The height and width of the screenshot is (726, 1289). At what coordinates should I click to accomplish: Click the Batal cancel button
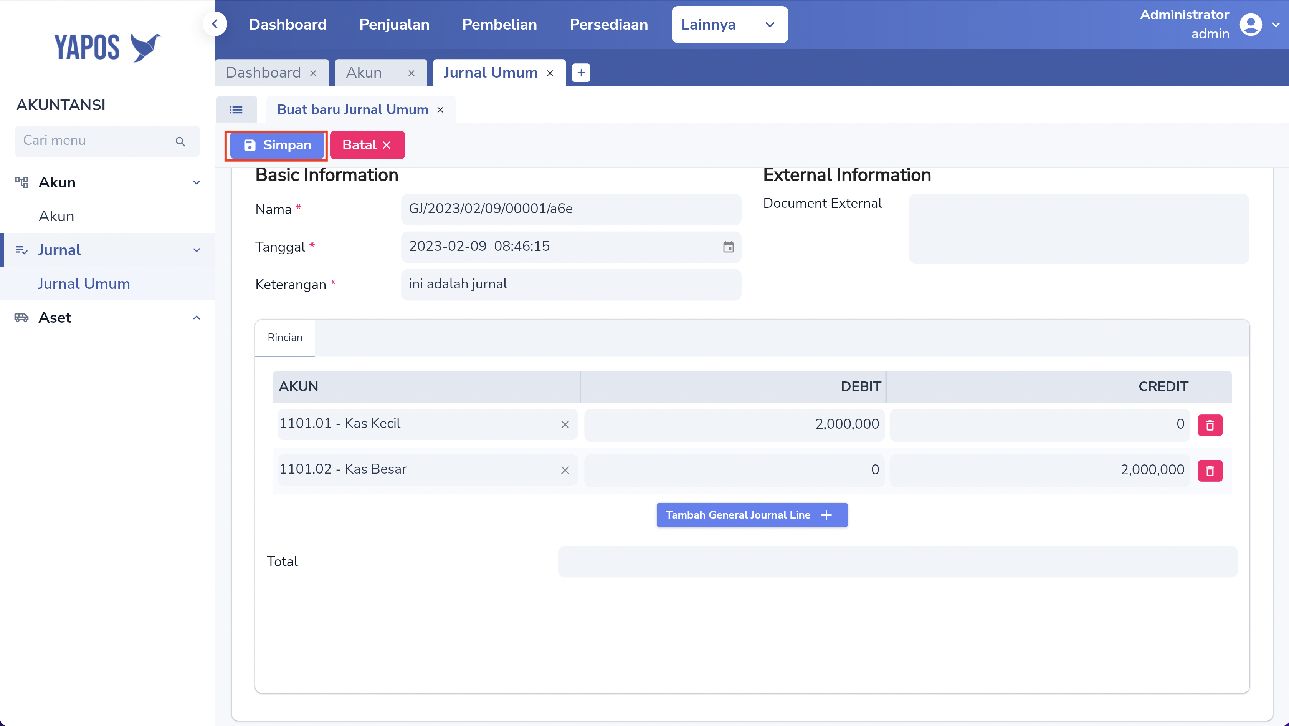click(367, 145)
